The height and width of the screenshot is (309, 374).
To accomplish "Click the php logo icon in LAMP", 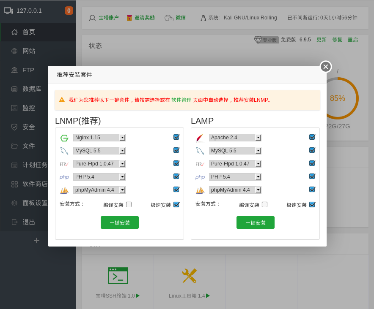I will click(x=200, y=177).
